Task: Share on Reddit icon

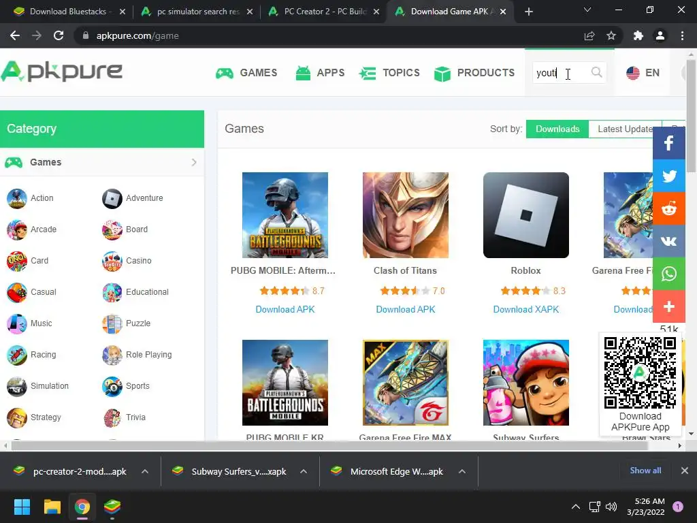Action: 668,208
